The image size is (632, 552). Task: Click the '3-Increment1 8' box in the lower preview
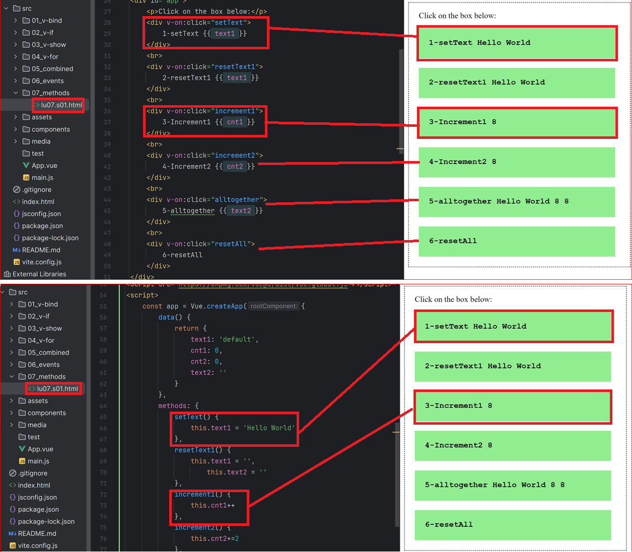[513, 406]
